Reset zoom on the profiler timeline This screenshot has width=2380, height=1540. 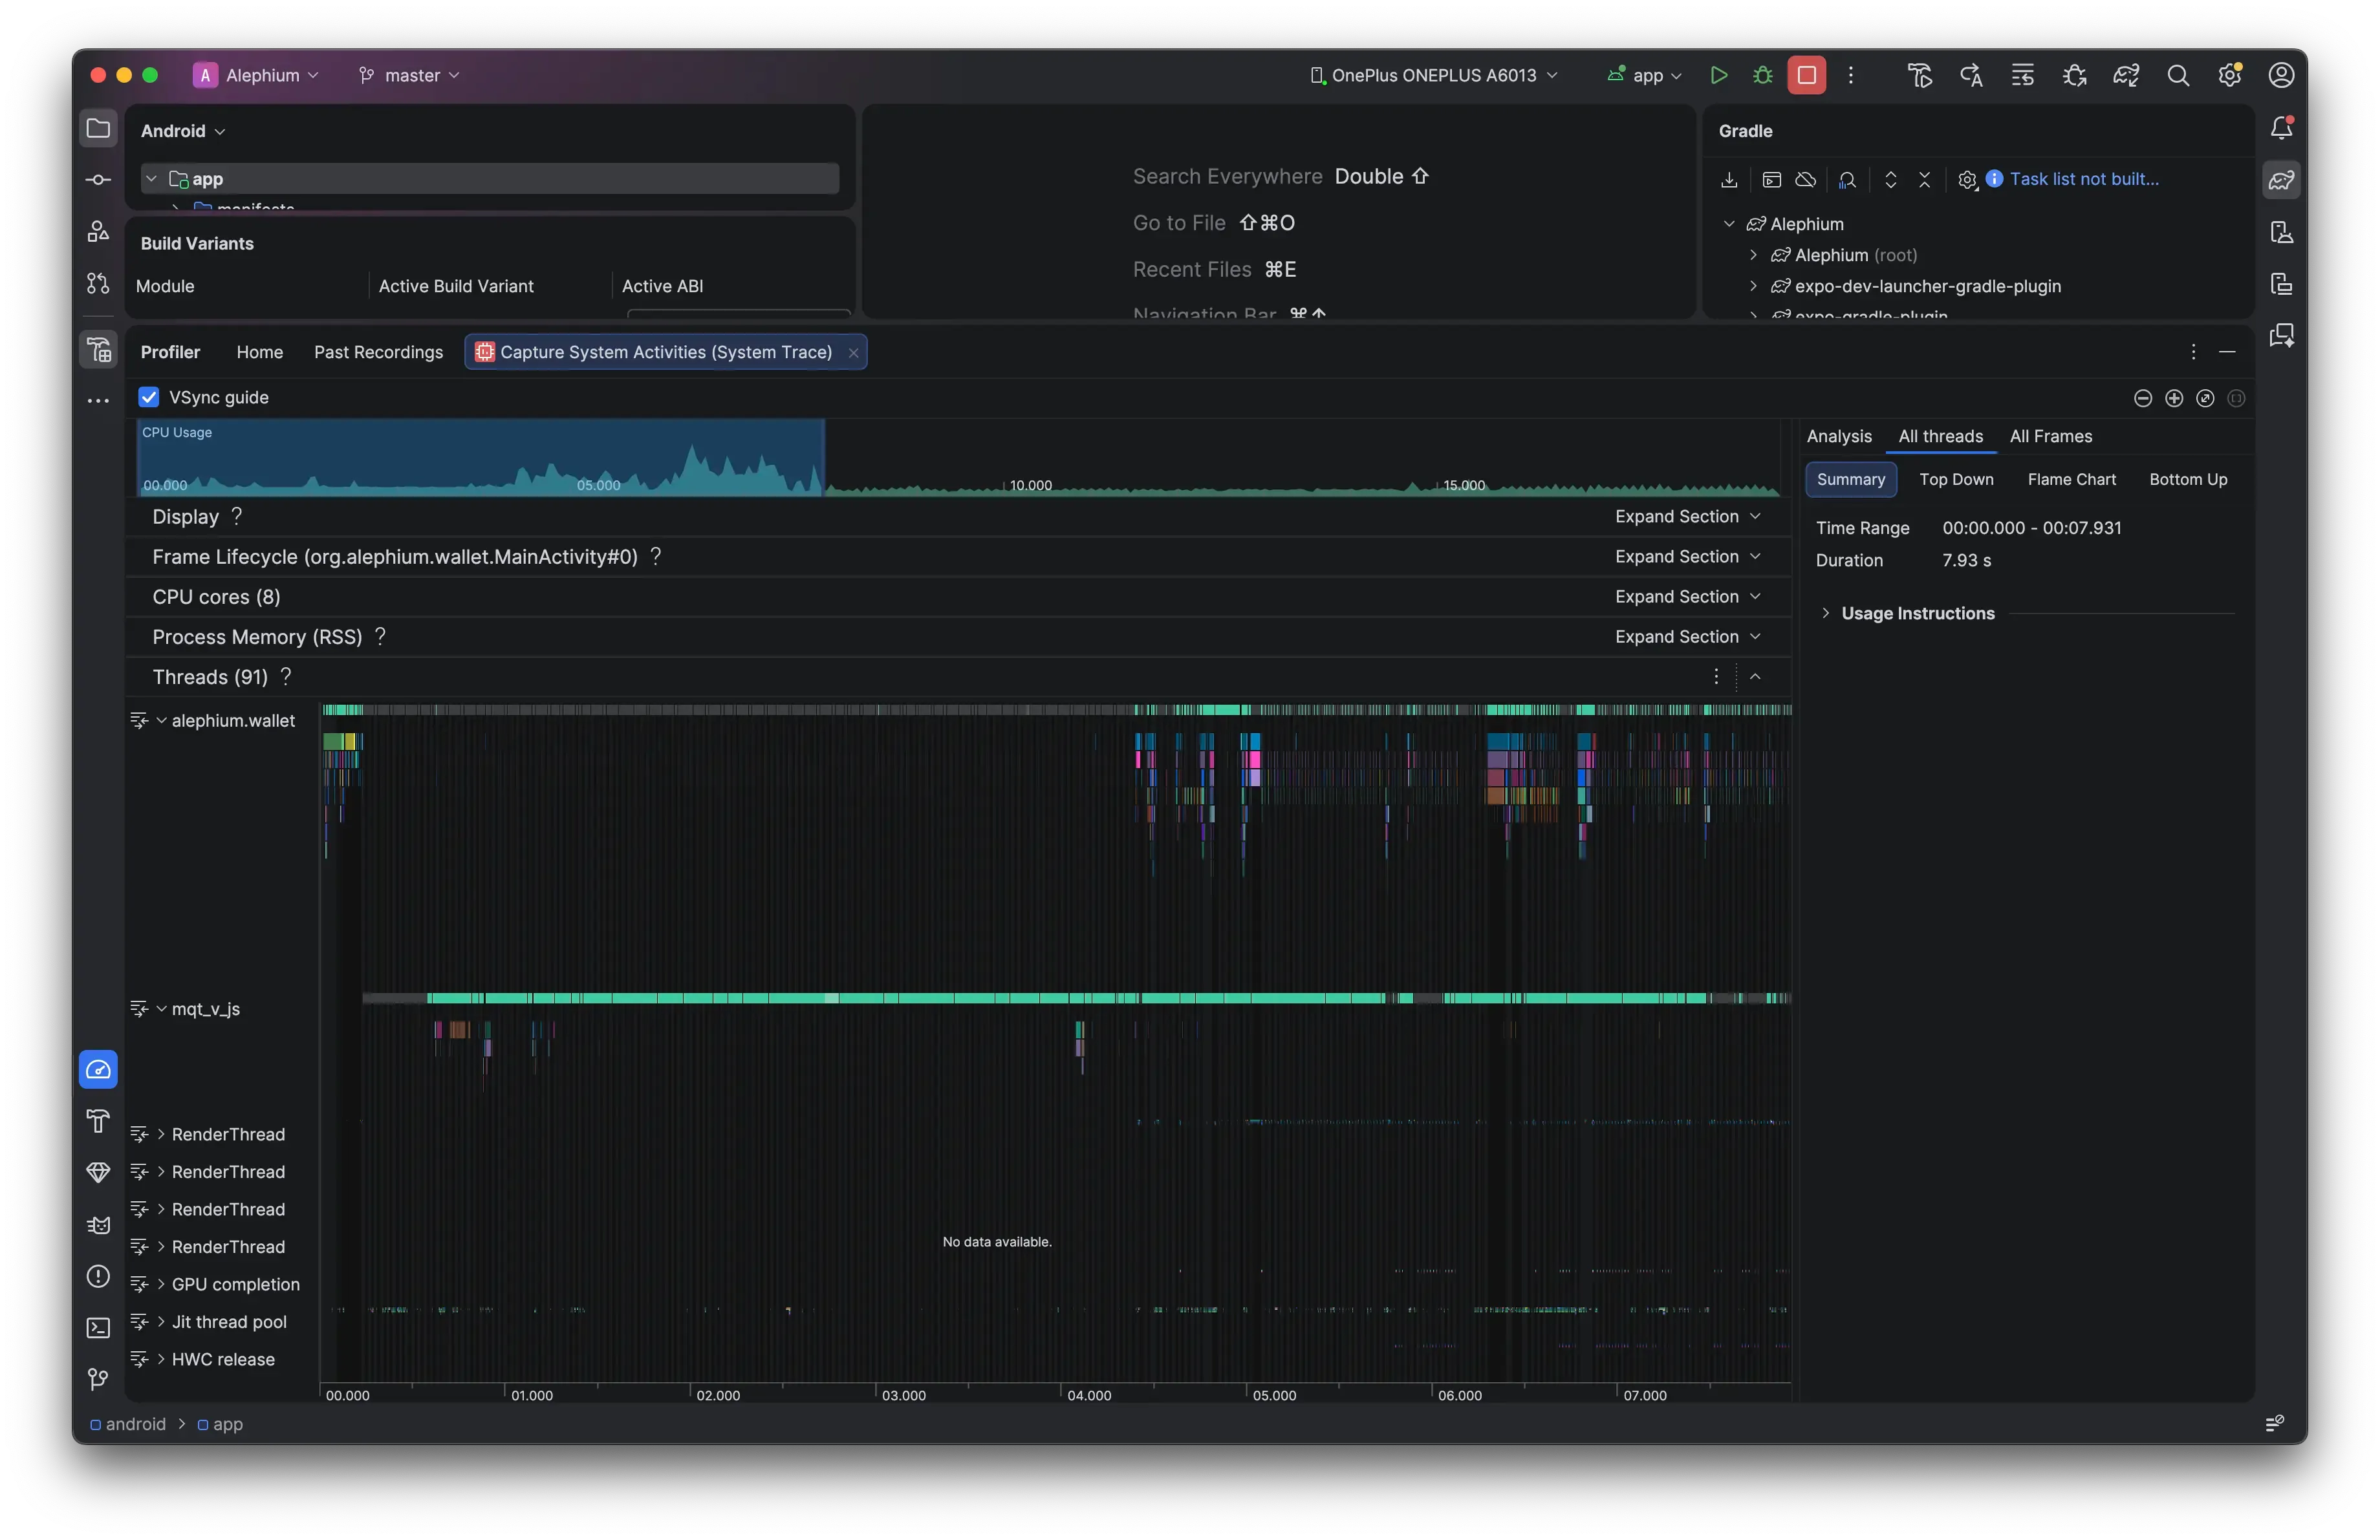(2205, 398)
